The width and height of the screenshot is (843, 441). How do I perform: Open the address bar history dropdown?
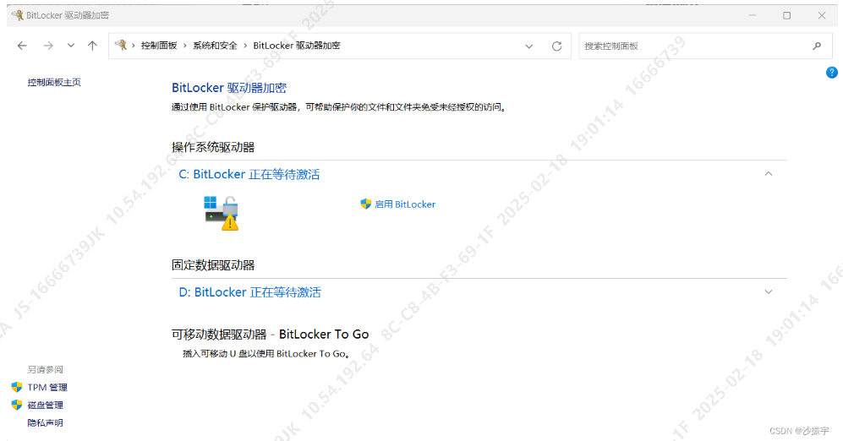(529, 46)
